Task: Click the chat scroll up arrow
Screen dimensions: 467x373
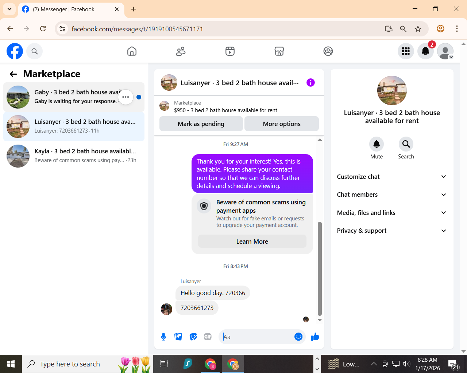Action: 320,140
